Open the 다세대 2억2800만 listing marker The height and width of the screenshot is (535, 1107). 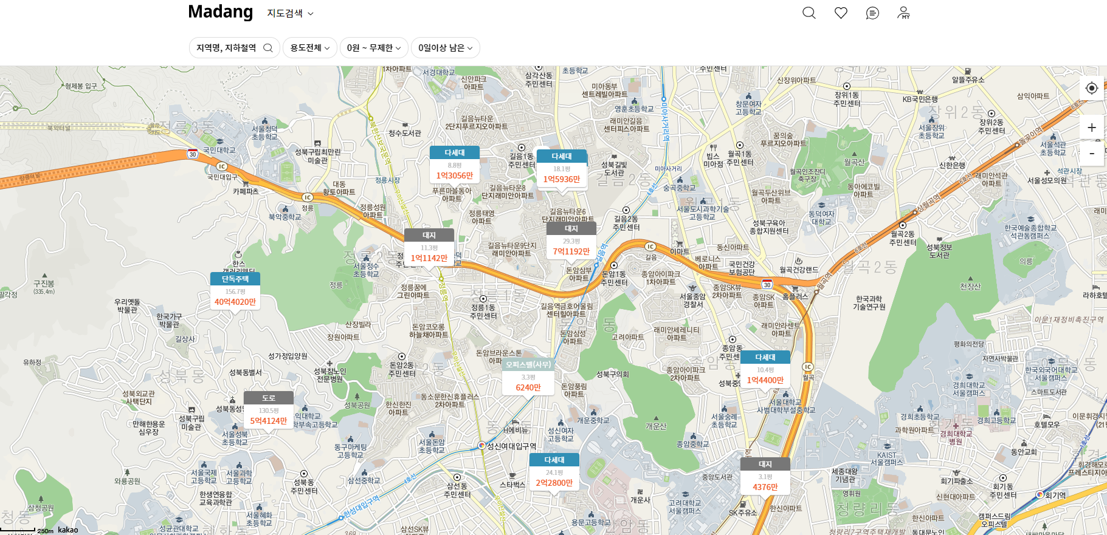(554, 472)
